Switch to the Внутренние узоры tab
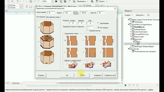164x92 pixels. pyautogui.click(x=53, y=17)
